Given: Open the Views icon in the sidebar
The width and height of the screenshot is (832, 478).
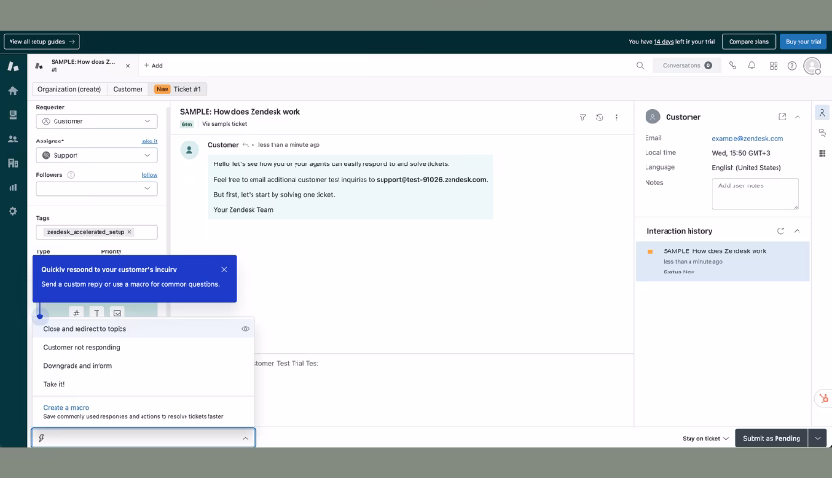Looking at the screenshot, I should (12, 115).
